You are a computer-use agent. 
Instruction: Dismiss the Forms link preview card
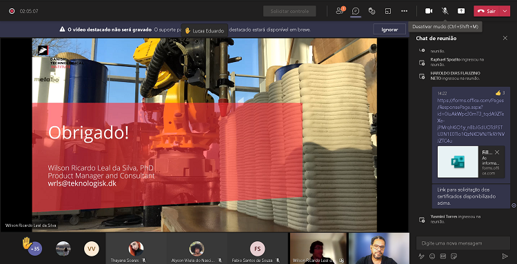coord(497,152)
